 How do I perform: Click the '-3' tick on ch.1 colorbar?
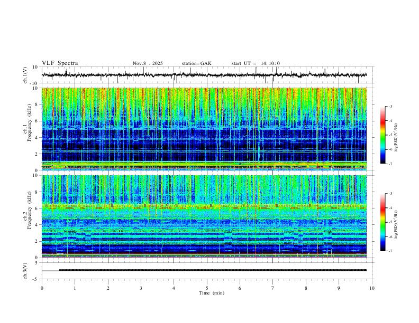coord(390,106)
